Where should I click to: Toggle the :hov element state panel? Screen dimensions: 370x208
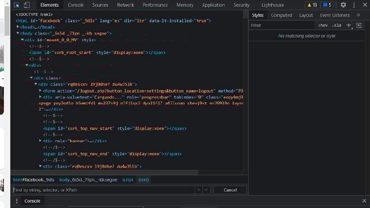323,25
